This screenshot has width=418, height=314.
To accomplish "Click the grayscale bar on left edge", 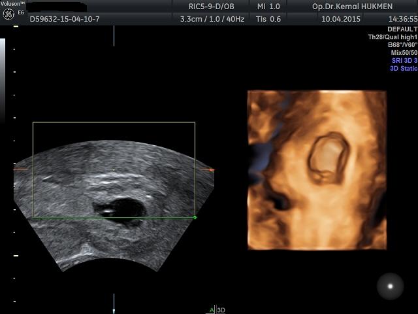I will pos(3,80).
